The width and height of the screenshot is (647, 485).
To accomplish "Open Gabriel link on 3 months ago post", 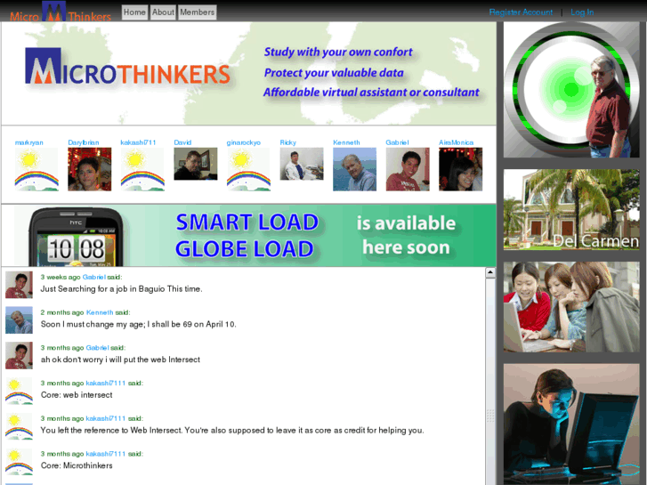I will click(x=97, y=348).
